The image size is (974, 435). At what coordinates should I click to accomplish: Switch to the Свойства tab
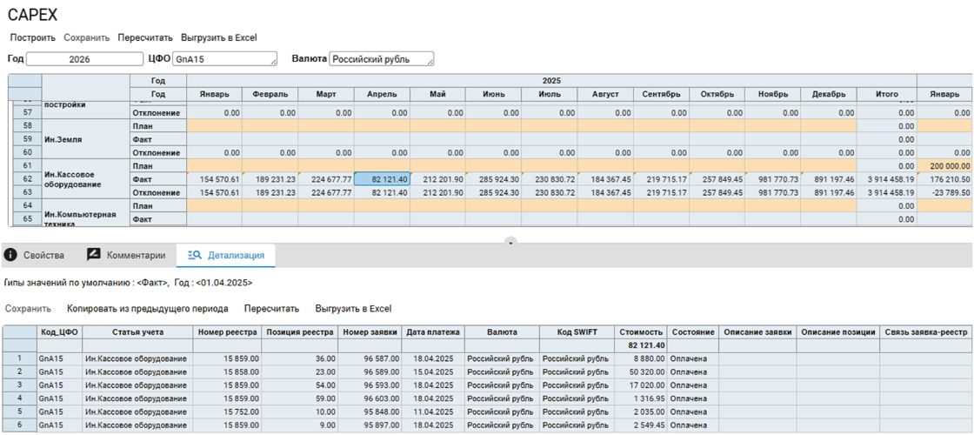click(44, 255)
